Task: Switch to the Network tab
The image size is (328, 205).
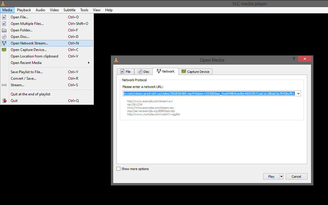Action: pyautogui.click(x=165, y=71)
